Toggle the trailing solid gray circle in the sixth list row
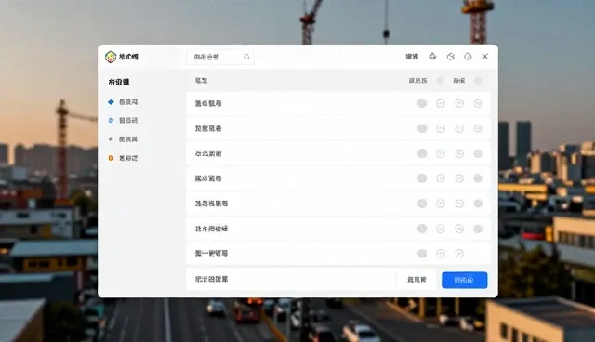This screenshot has width=595, height=342. tap(478, 229)
